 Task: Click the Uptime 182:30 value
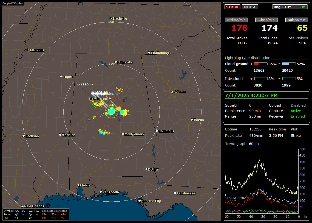(x=255, y=129)
